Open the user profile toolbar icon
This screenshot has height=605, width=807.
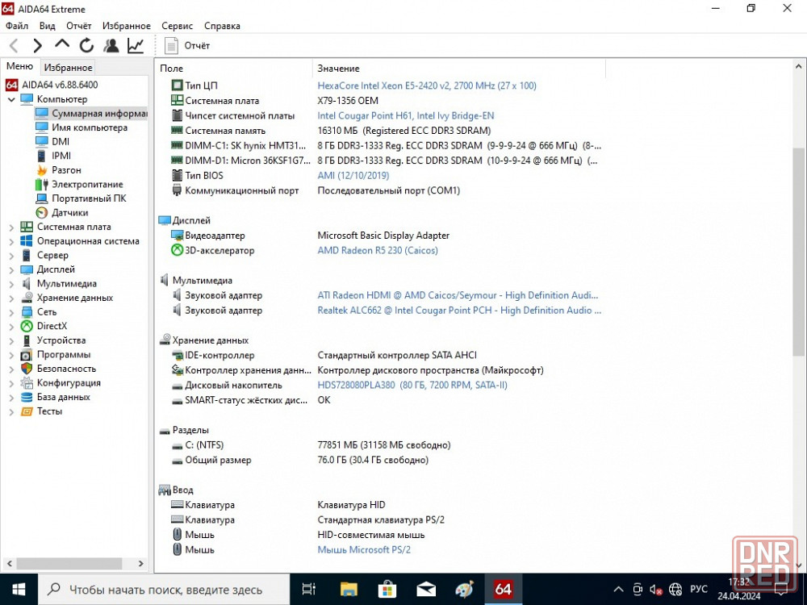click(111, 46)
